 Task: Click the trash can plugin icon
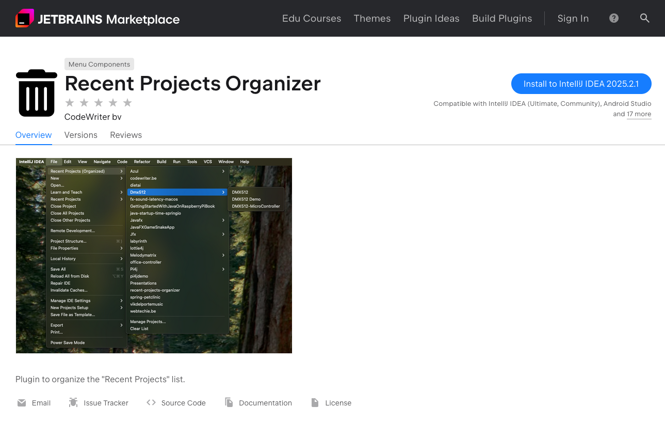37,93
